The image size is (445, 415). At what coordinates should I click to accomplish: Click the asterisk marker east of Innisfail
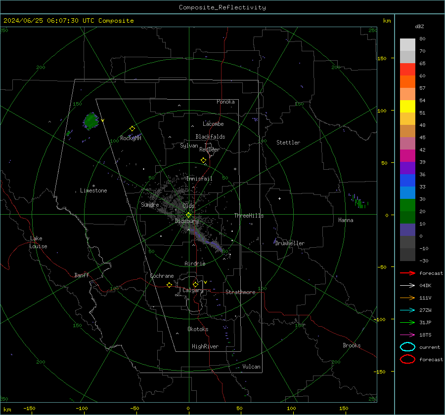(235, 169)
